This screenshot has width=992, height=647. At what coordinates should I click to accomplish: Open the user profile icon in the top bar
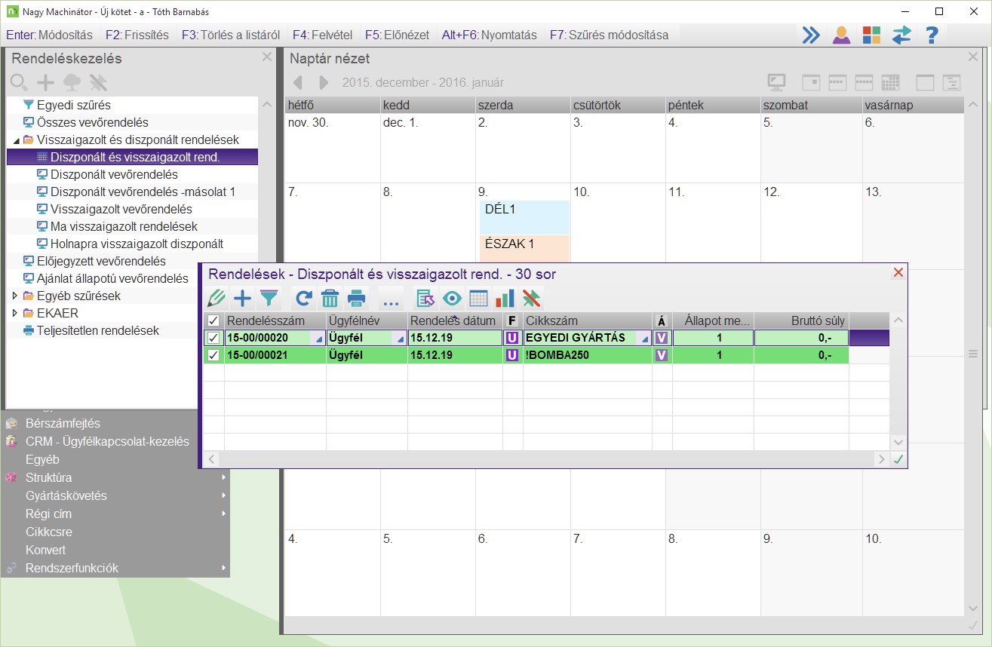841,35
